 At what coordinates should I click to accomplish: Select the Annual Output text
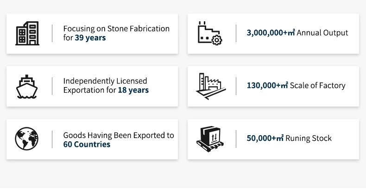[322, 33]
